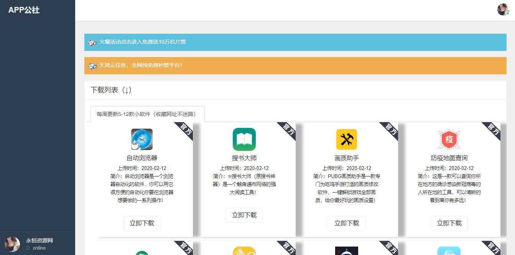Viewport: 515px width, 255px height.
Task: Click the megaphone icon on the orange banner
Action: coord(93,65)
